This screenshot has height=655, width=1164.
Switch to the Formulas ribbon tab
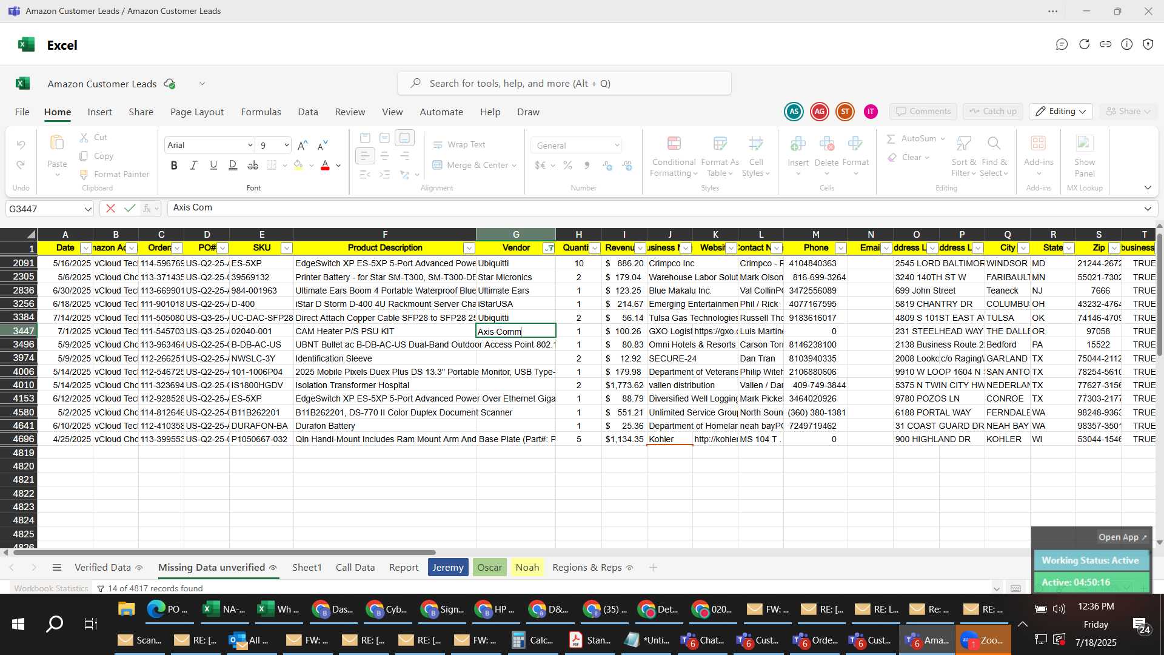point(261,112)
